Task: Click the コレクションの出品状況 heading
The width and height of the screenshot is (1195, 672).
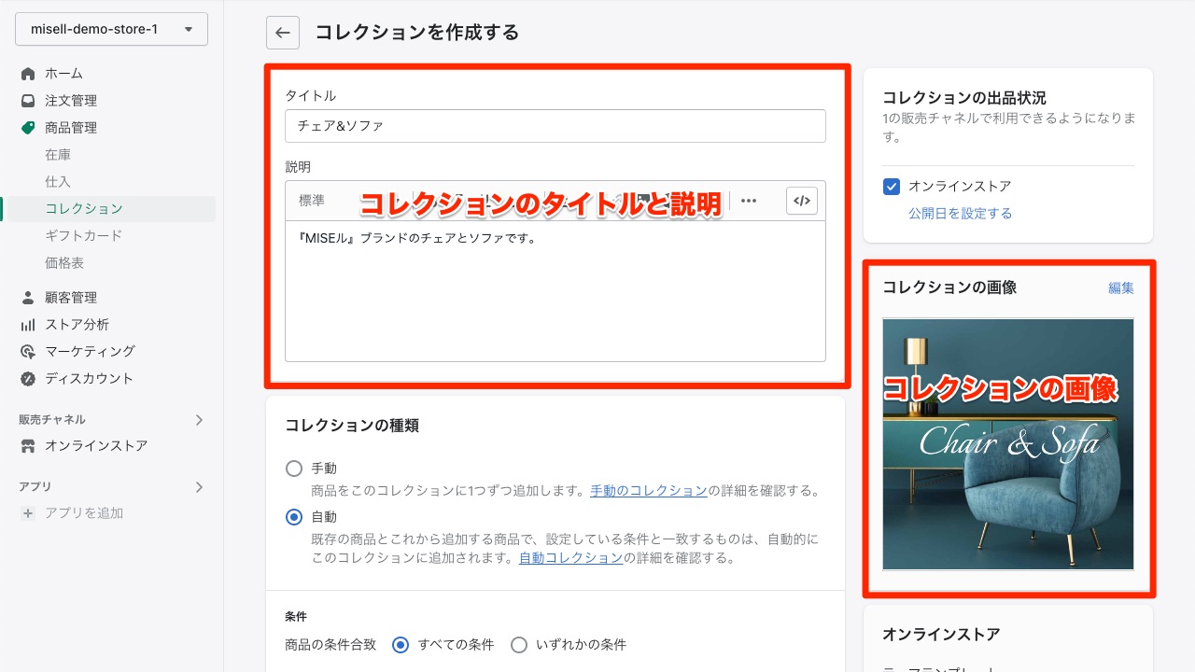Action: click(x=964, y=97)
